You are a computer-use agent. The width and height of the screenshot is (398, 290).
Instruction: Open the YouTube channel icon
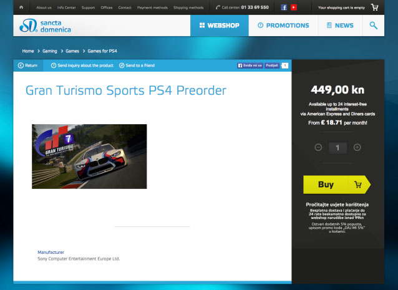(x=293, y=7)
